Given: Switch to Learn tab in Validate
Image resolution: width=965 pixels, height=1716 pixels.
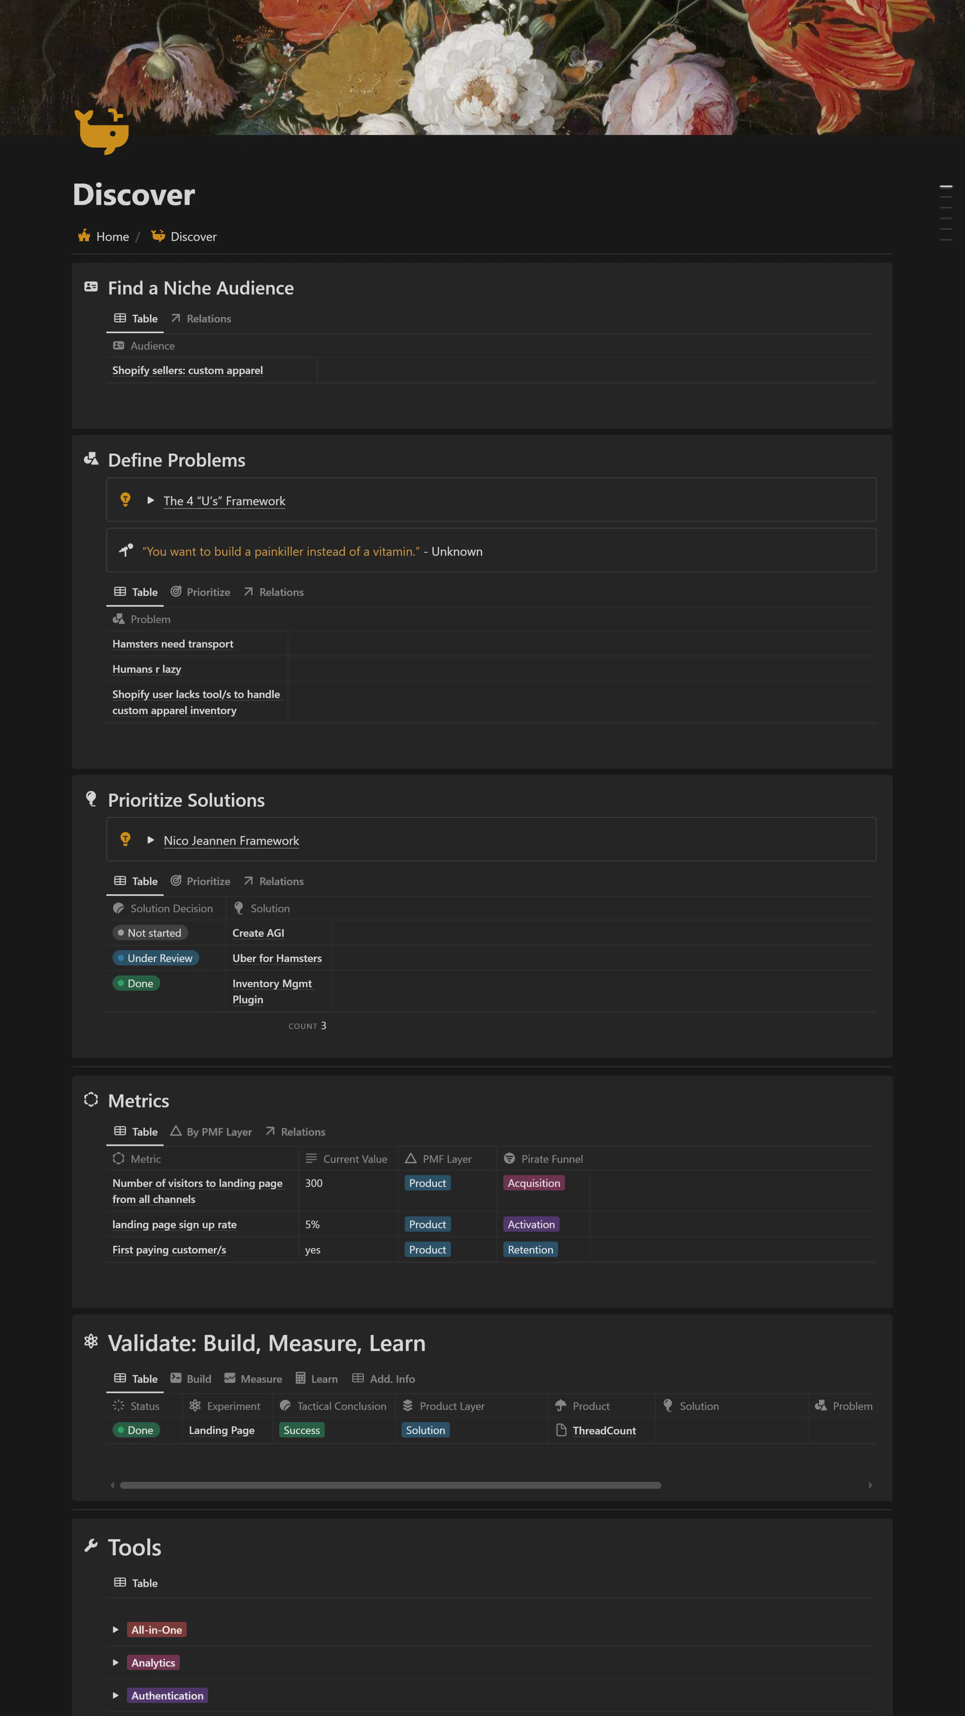Looking at the screenshot, I should click(317, 1378).
